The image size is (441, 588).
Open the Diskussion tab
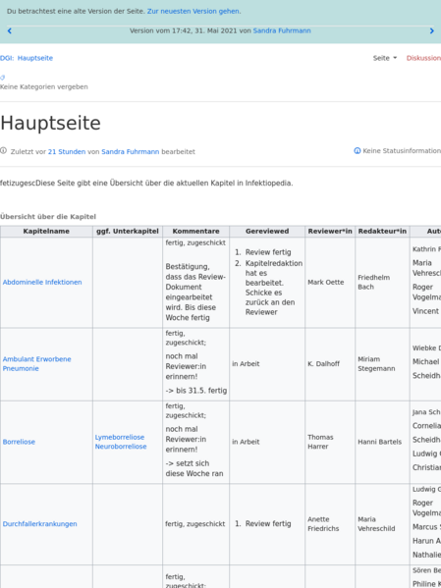click(423, 58)
